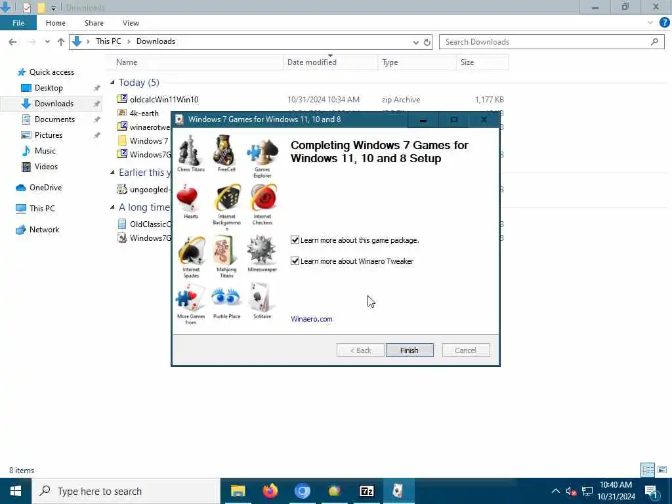Image resolution: width=672 pixels, height=504 pixels.
Task: Sort files by Date modified column
Action: (x=330, y=62)
